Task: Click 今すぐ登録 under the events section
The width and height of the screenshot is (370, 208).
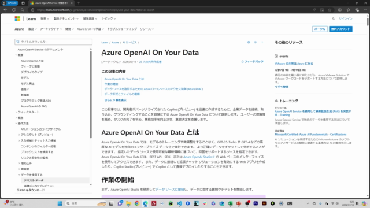Action: click(282, 87)
